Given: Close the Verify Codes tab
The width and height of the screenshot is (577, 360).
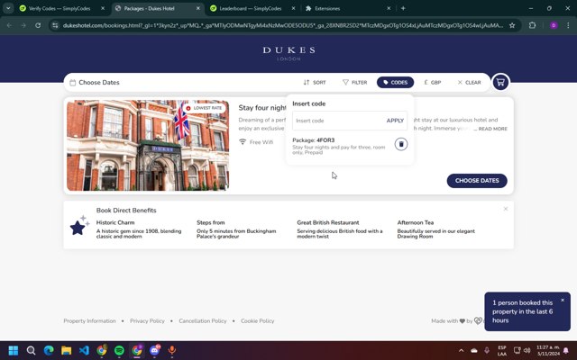Looking at the screenshot, I should tap(103, 8).
